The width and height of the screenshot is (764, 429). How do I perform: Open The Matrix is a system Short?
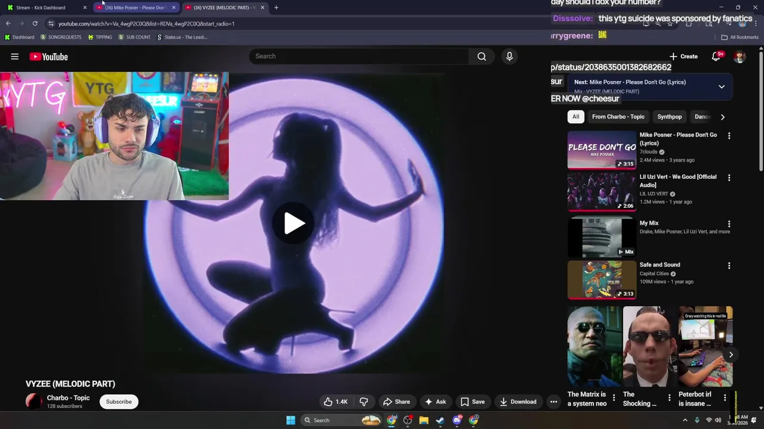tap(594, 346)
